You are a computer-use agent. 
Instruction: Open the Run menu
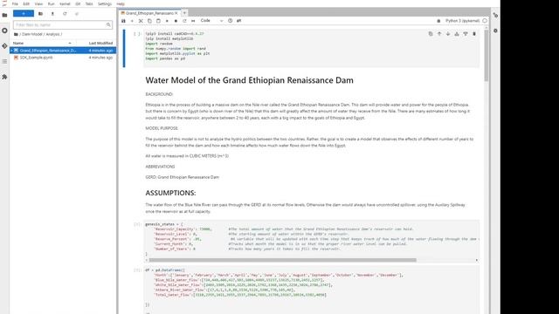pyautogui.click(x=51, y=3)
